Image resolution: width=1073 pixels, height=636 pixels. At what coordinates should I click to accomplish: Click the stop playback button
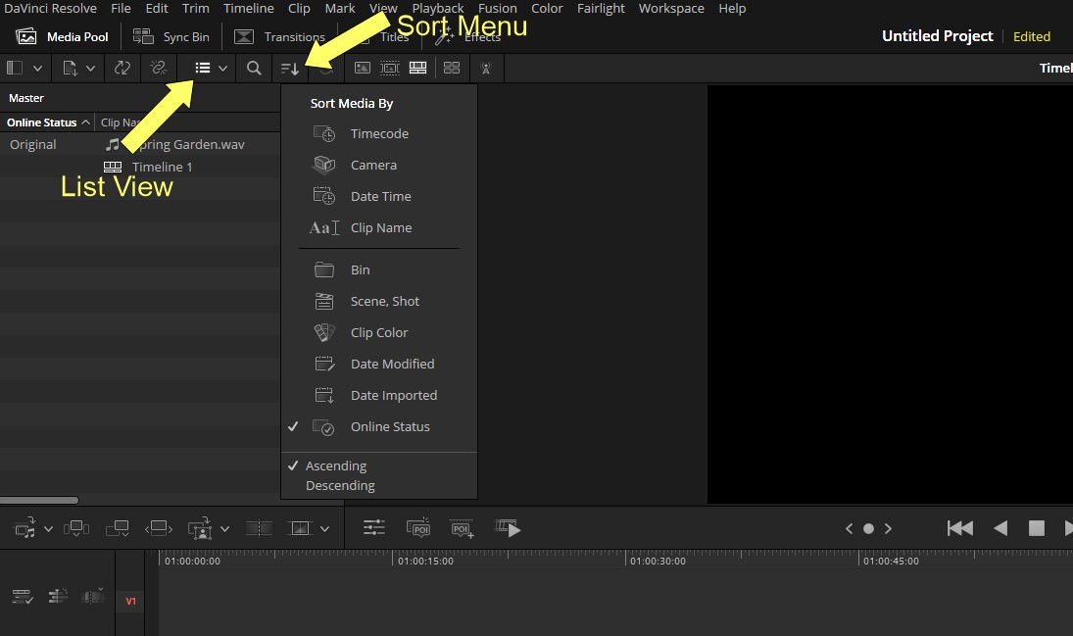pos(1037,528)
